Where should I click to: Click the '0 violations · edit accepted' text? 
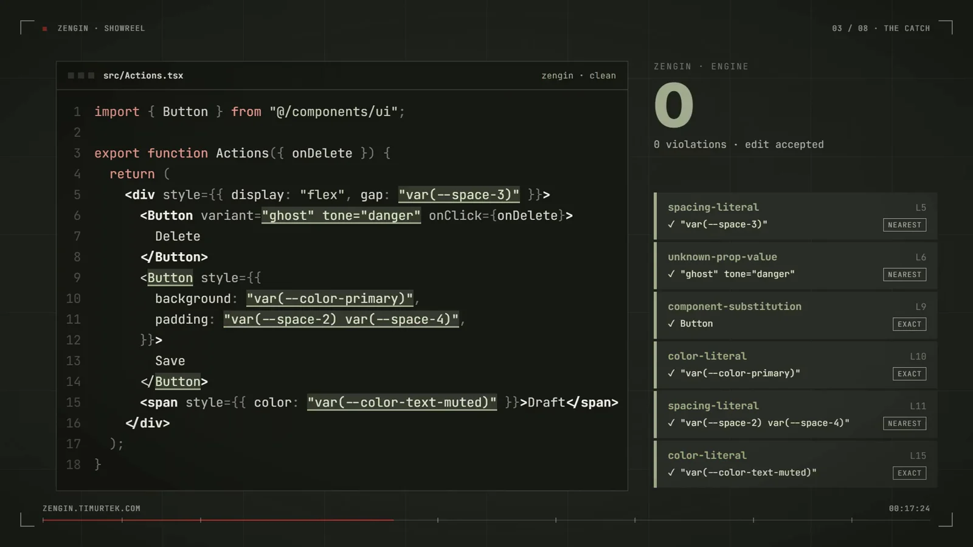(x=738, y=145)
